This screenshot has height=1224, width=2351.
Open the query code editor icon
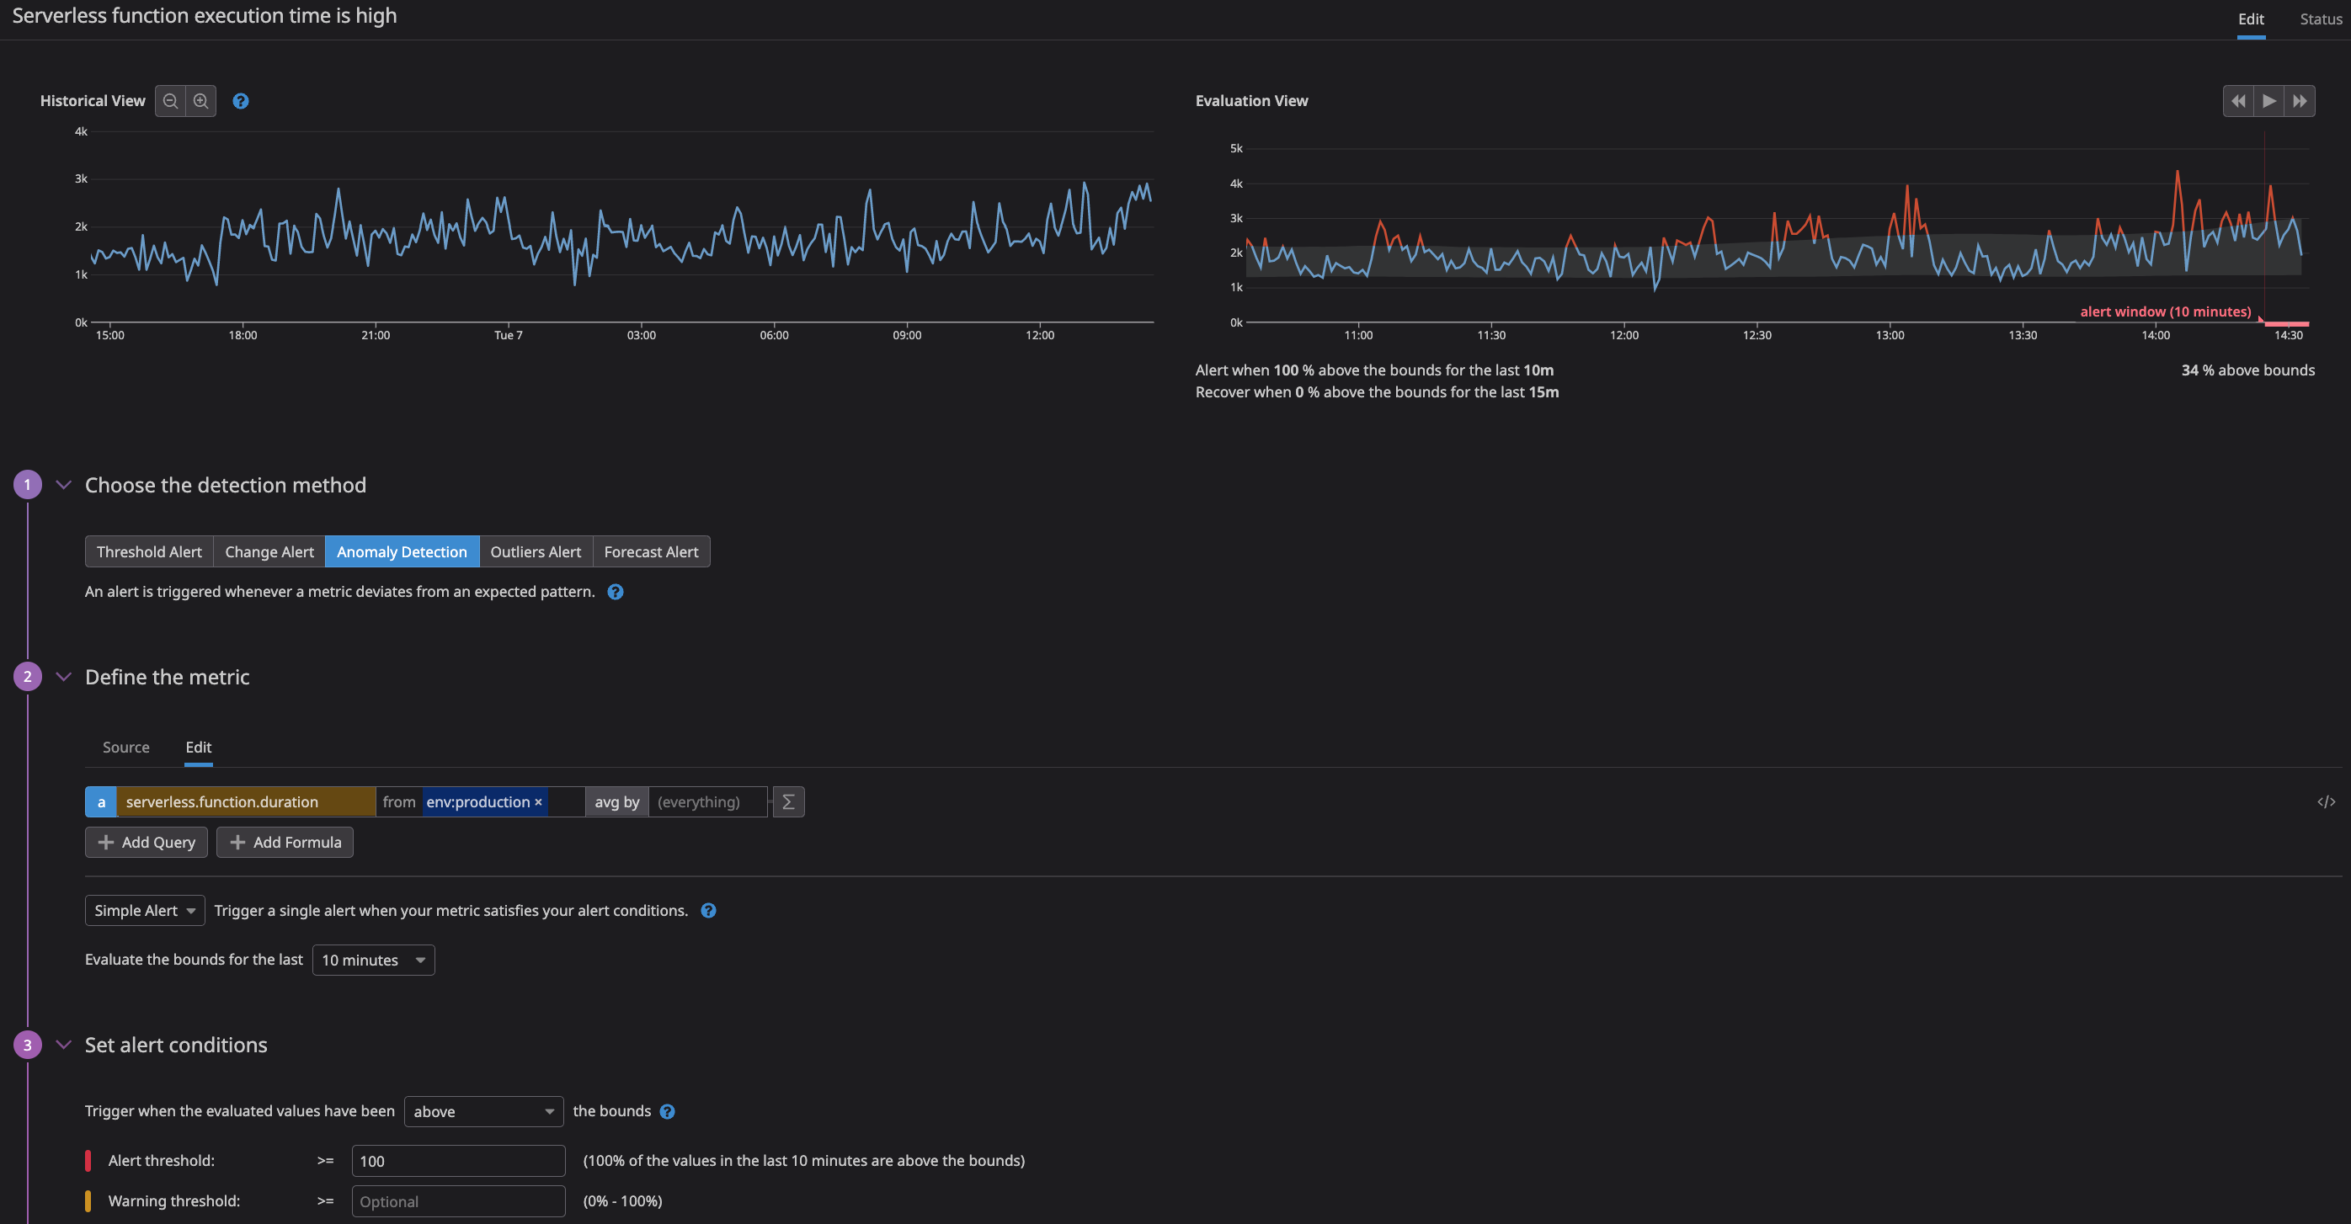[2326, 801]
